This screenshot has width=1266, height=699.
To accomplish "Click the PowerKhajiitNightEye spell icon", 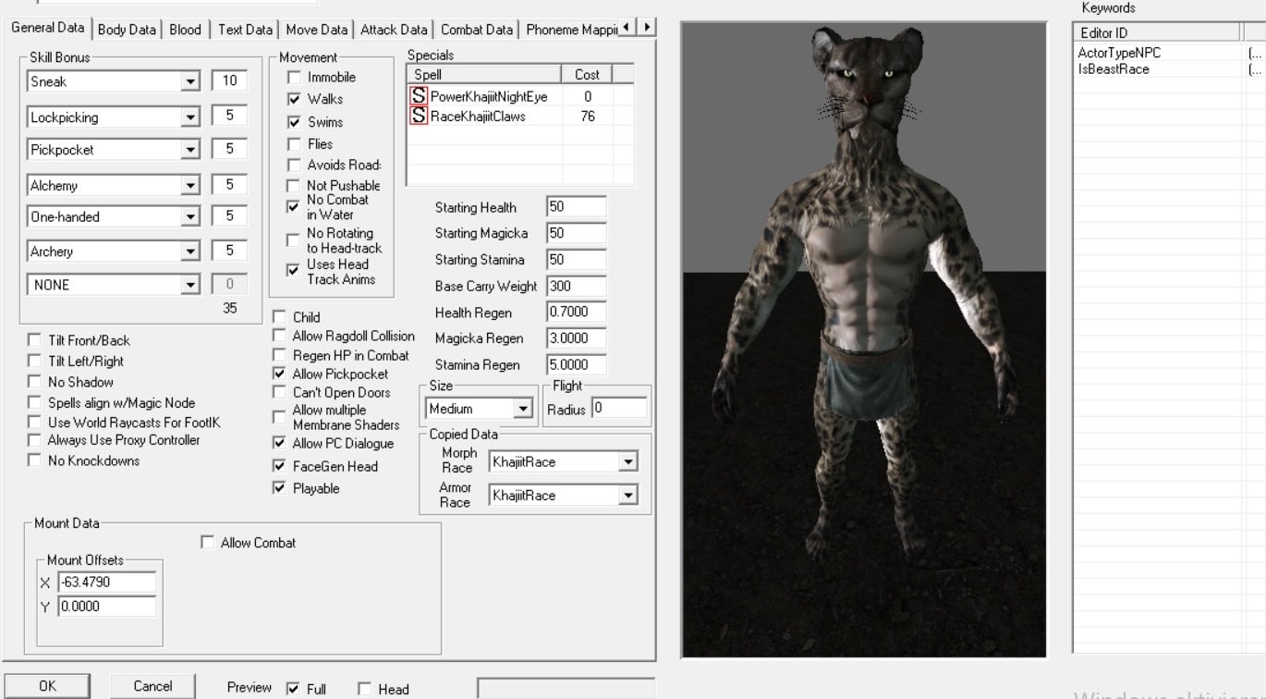I will (x=419, y=96).
